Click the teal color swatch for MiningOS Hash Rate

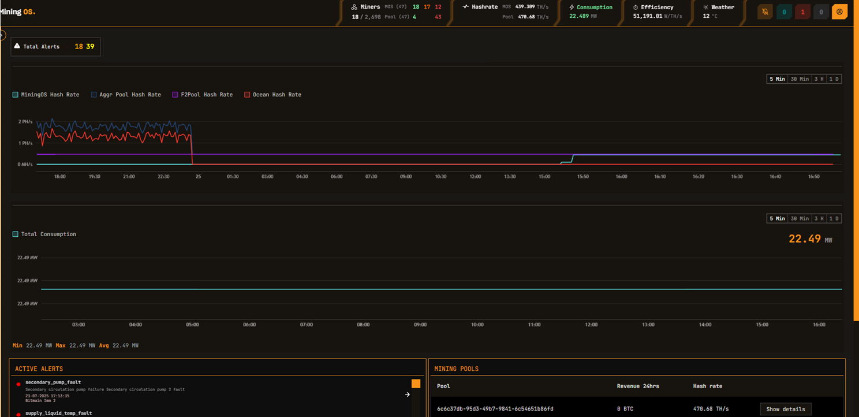15,94
